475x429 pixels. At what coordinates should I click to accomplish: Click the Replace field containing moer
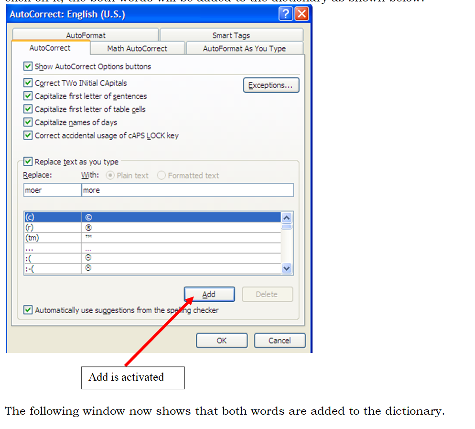pos(52,190)
